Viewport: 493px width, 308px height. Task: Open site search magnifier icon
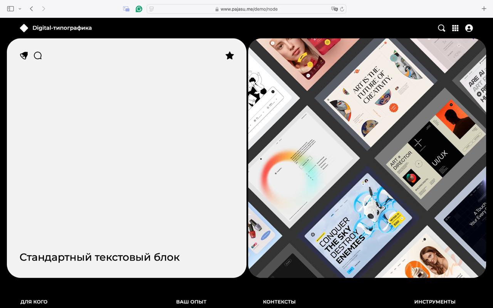point(441,28)
